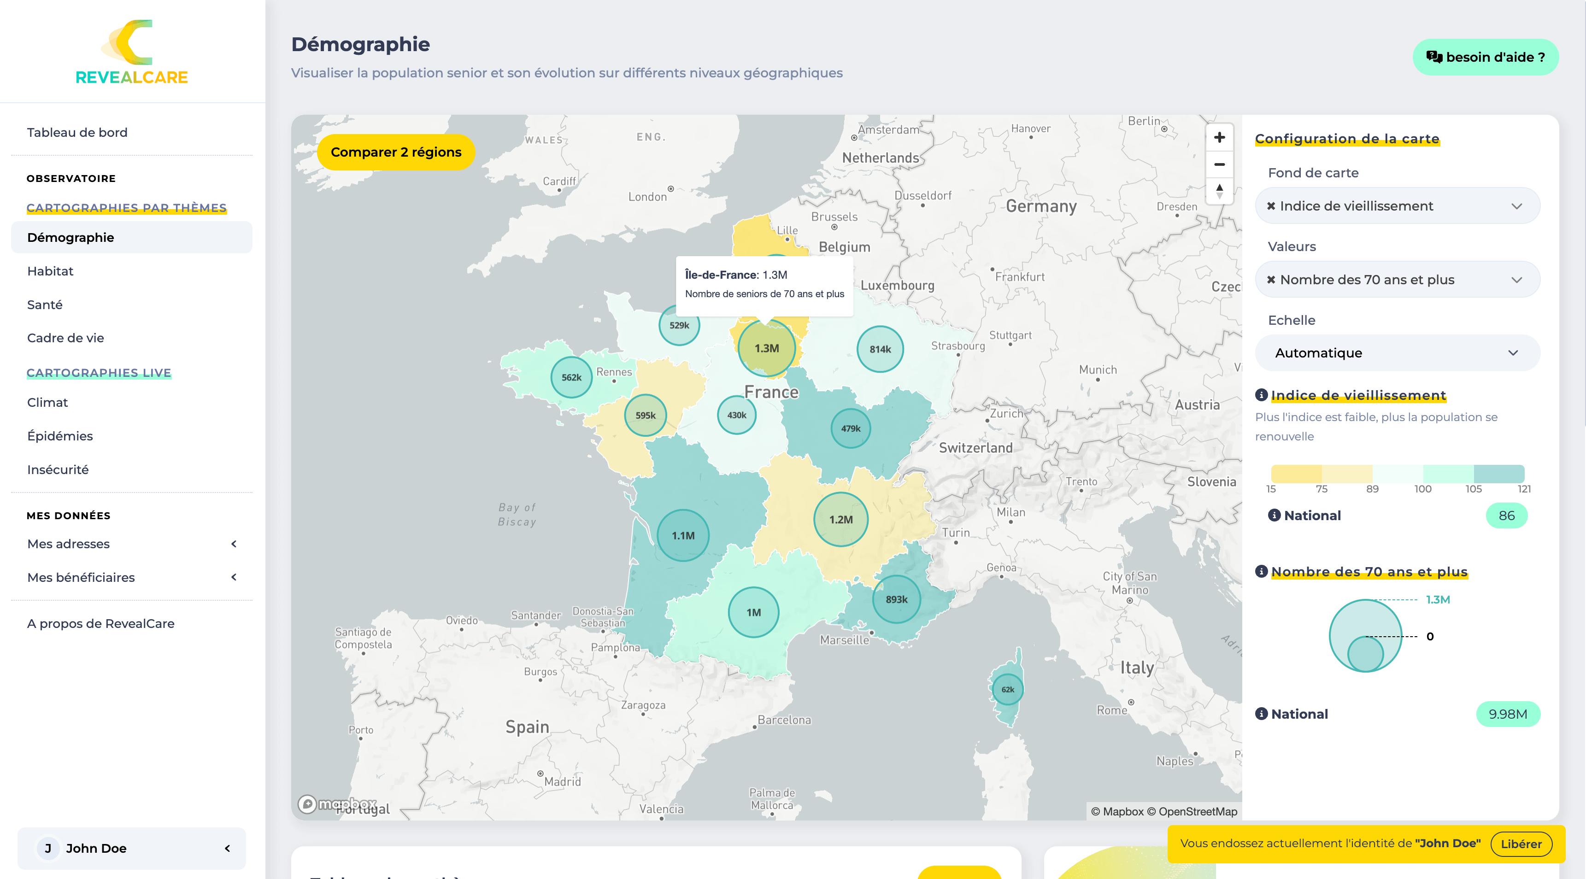Select the 430k region bubble

736,415
